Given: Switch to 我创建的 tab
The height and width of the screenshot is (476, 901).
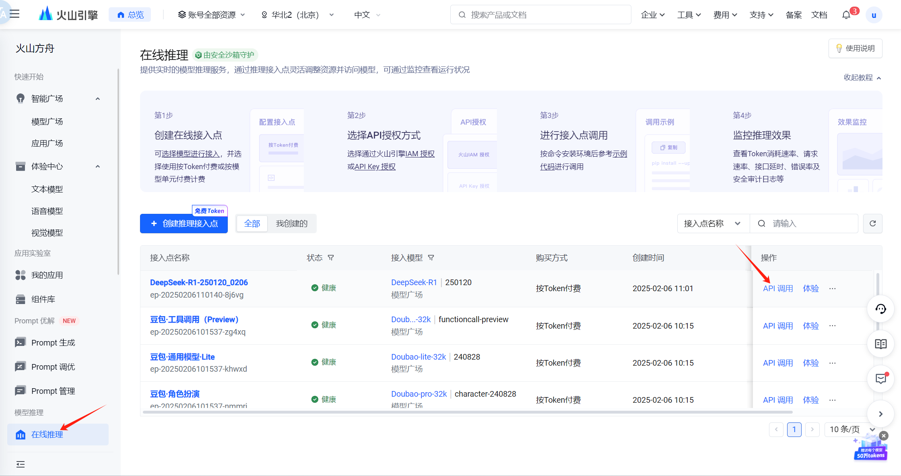Looking at the screenshot, I should (291, 224).
